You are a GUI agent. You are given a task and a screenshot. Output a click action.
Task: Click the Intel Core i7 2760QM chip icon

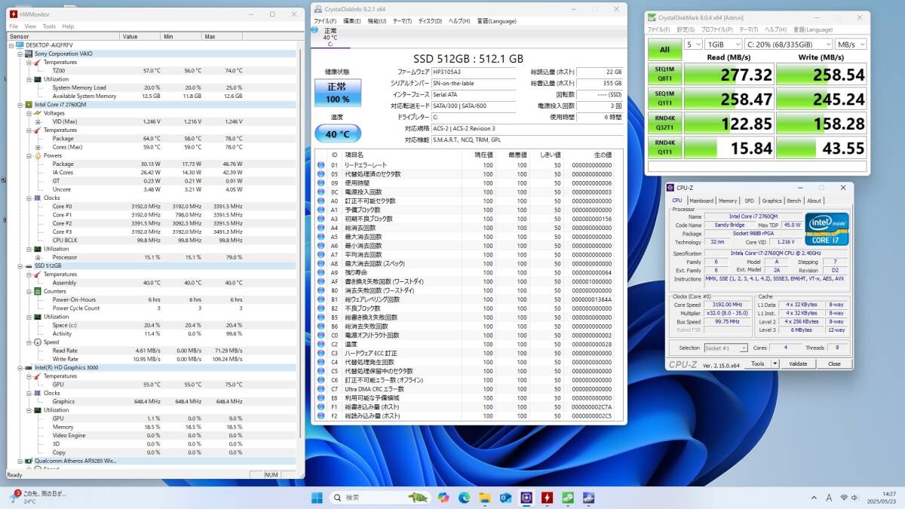coord(29,104)
